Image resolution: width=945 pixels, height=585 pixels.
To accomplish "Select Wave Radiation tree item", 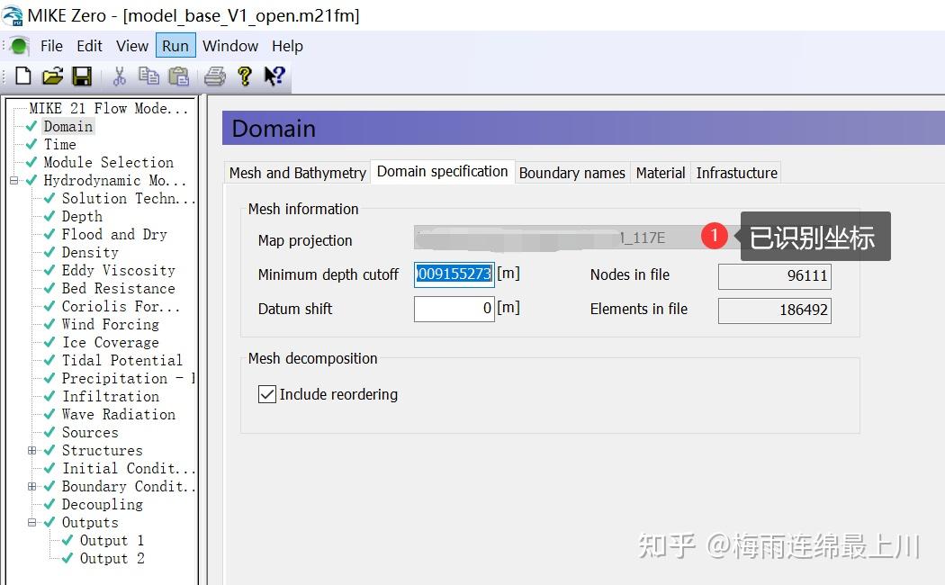I will [x=118, y=415].
